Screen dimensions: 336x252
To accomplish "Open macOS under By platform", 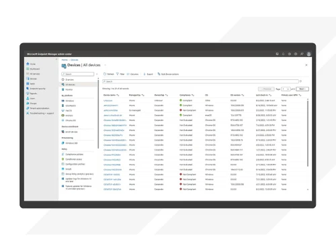I will pos(67,111).
